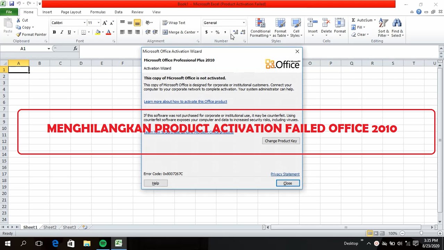Apply Font Color letter A icon
444x250 pixels.
pyautogui.click(x=108, y=32)
